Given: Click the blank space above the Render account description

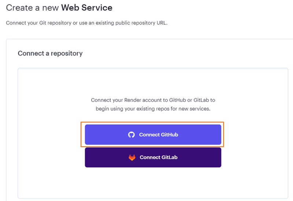Looking at the screenshot, I should [153, 82].
